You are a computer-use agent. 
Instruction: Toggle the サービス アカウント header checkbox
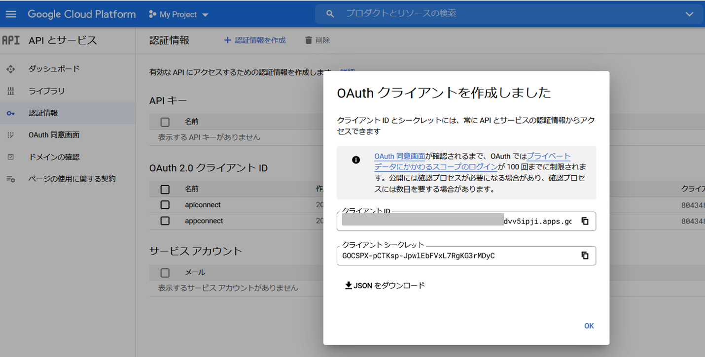[x=165, y=272]
